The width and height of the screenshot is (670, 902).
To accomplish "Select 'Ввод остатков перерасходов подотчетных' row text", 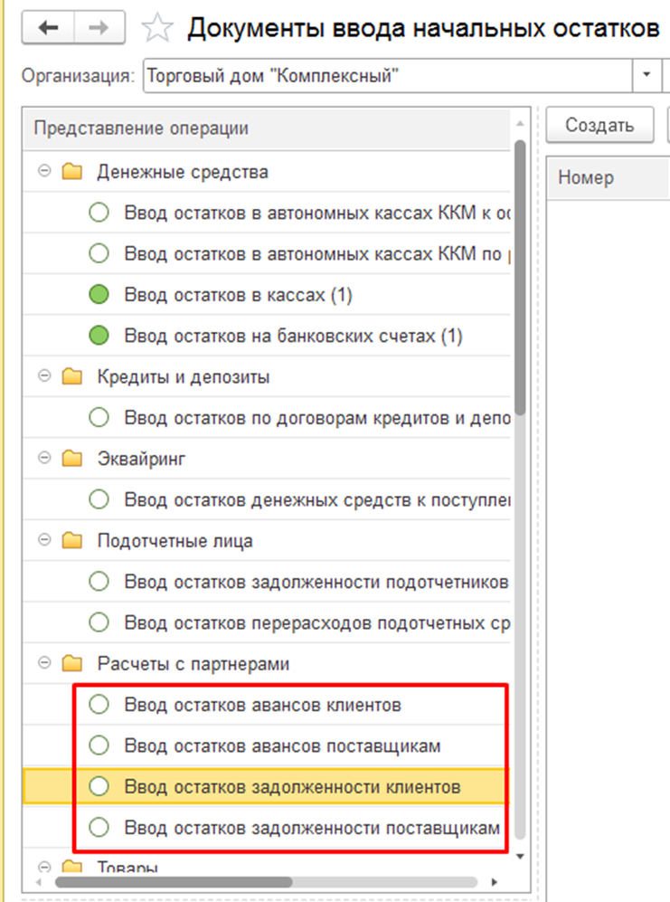I will 316,623.
